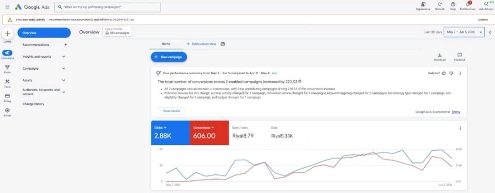
Task: Click the info icon after 220.02
Action: pos(300,81)
